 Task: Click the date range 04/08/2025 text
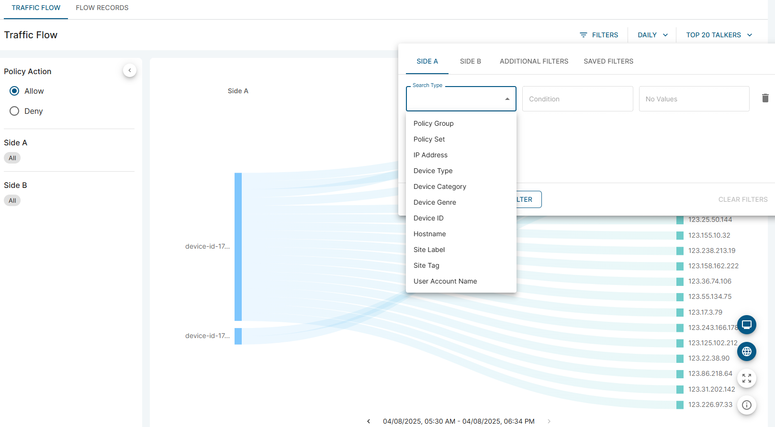pyautogui.click(x=459, y=421)
